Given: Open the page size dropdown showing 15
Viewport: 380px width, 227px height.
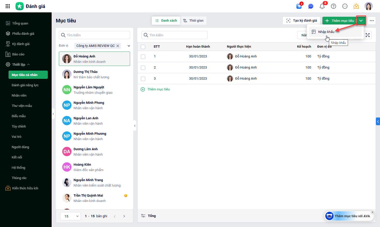Looking at the screenshot, I should [70, 216].
